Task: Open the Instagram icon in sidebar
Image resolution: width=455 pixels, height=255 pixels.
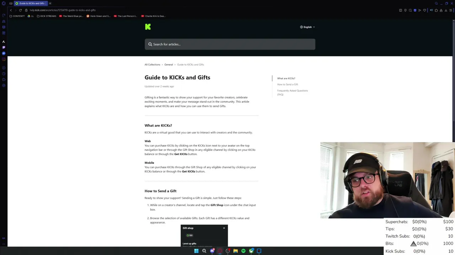Action: (4, 59)
